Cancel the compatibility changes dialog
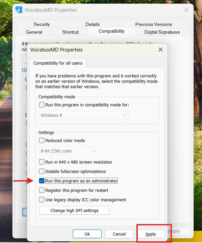 click(x=119, y=234)
